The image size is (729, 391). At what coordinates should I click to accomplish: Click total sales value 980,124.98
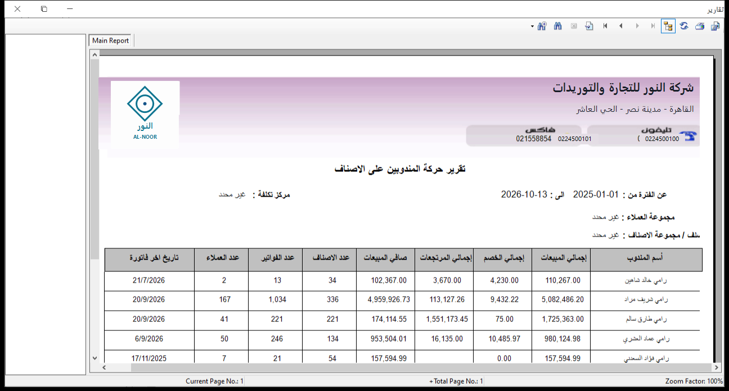(563, 339)
